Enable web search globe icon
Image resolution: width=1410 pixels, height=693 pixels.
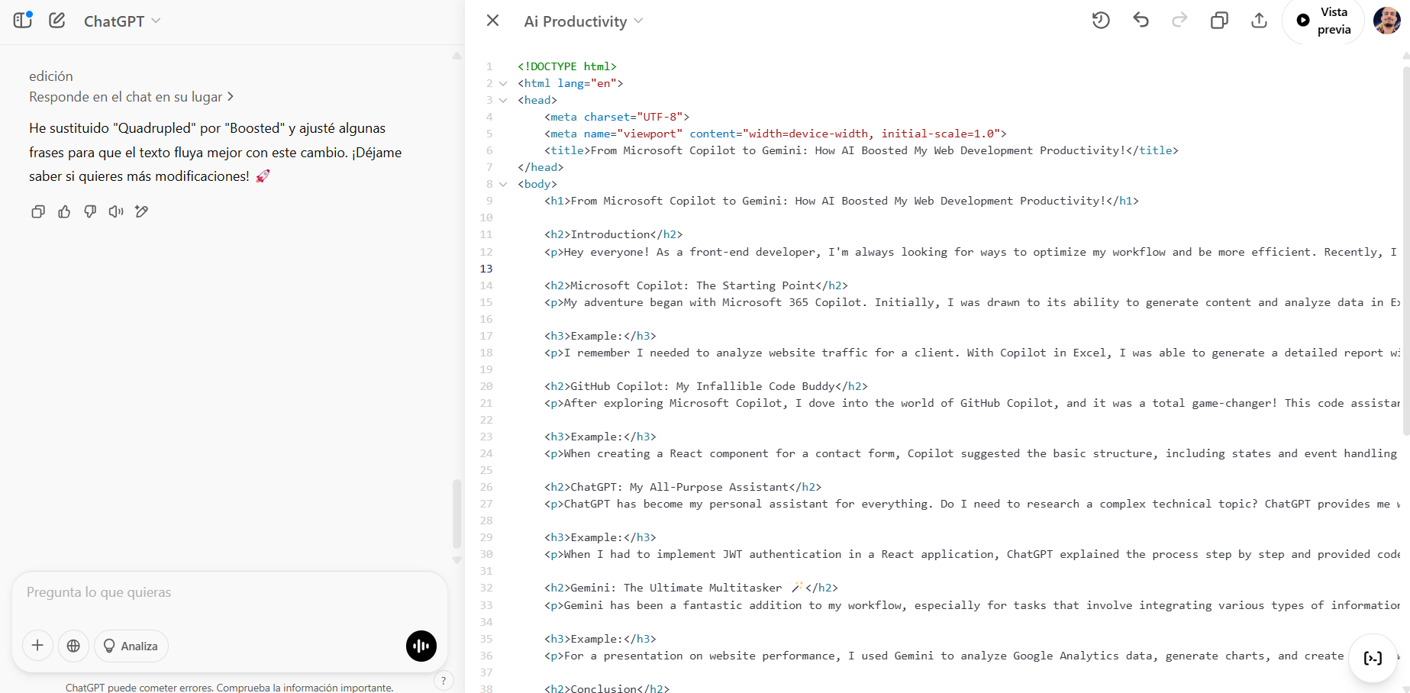tap(73, 646)
